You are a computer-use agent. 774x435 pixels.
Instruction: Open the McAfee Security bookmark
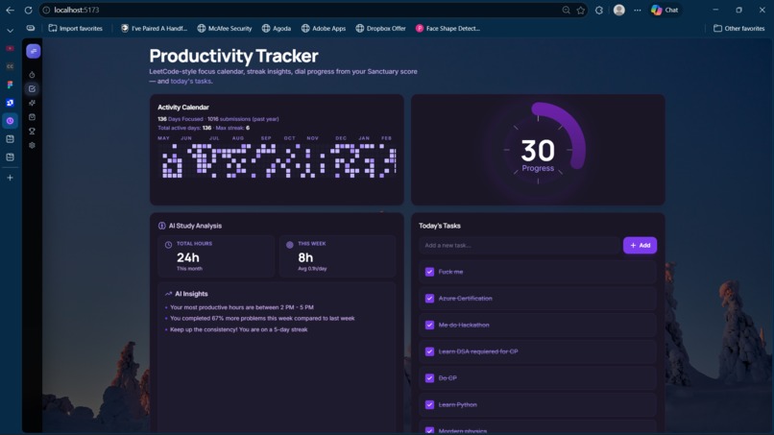[225, 28]
